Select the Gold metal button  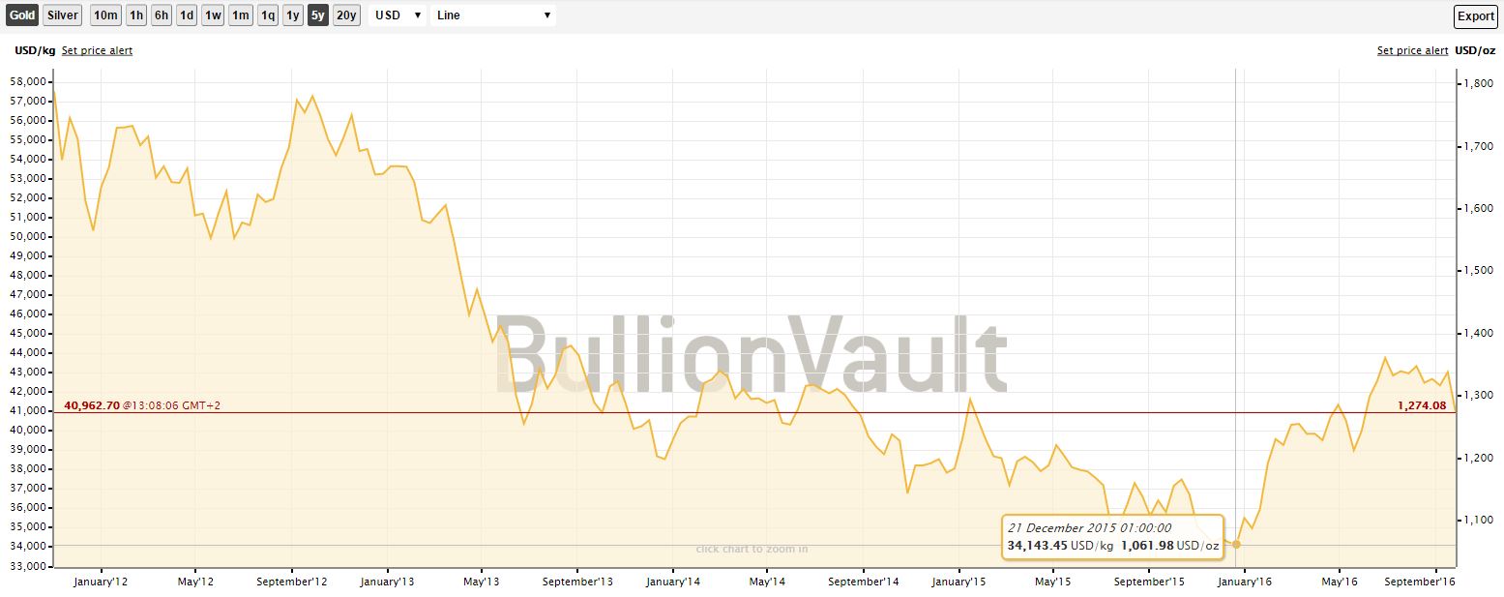[x=22, y=15]
